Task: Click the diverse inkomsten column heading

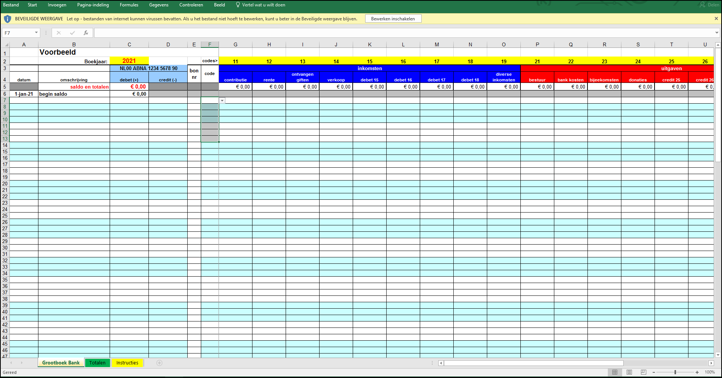Action: coord(504,77)
